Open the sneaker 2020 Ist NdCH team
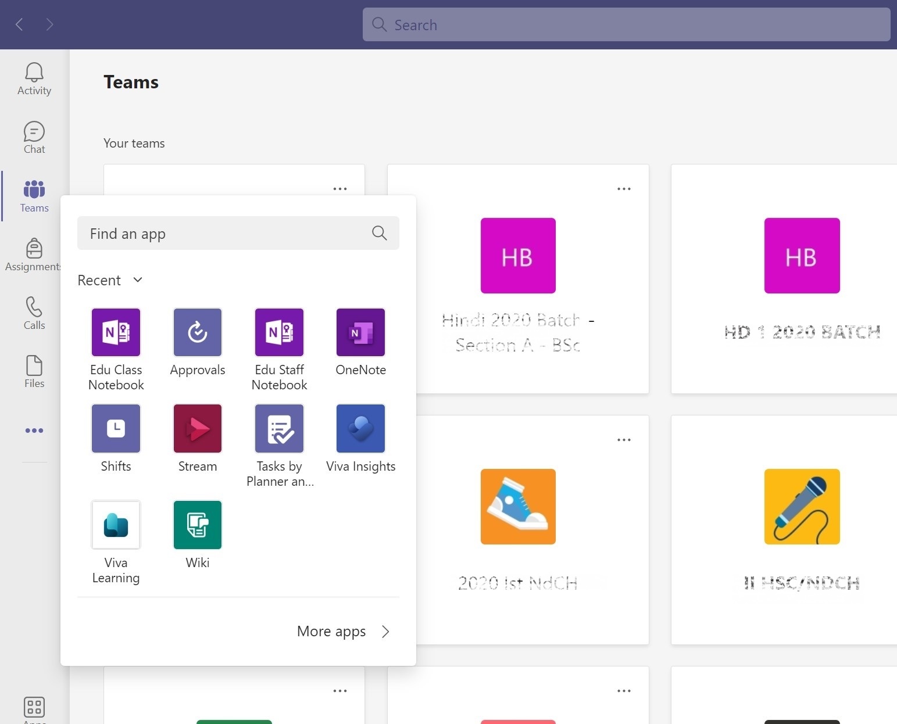This screenshot has width=897, height=724. click(x=518, y=507)
